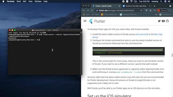Go back in Chrome
173x97 pixels.
(x=84, y=11)
